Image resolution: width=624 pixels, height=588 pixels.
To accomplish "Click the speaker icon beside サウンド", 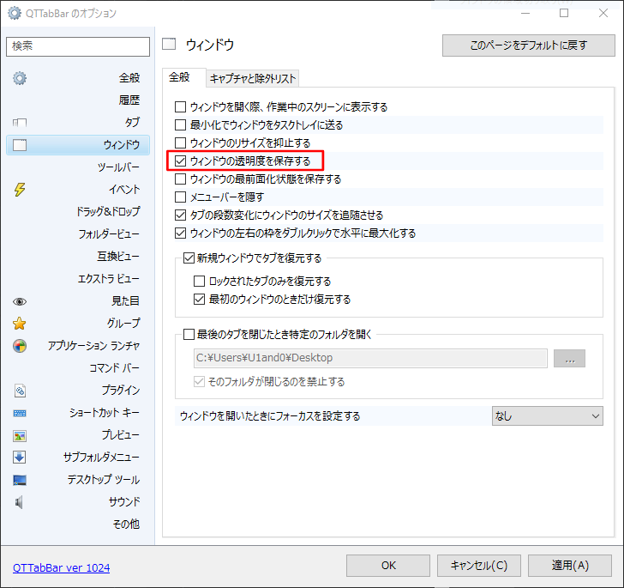I will point(19,502).
